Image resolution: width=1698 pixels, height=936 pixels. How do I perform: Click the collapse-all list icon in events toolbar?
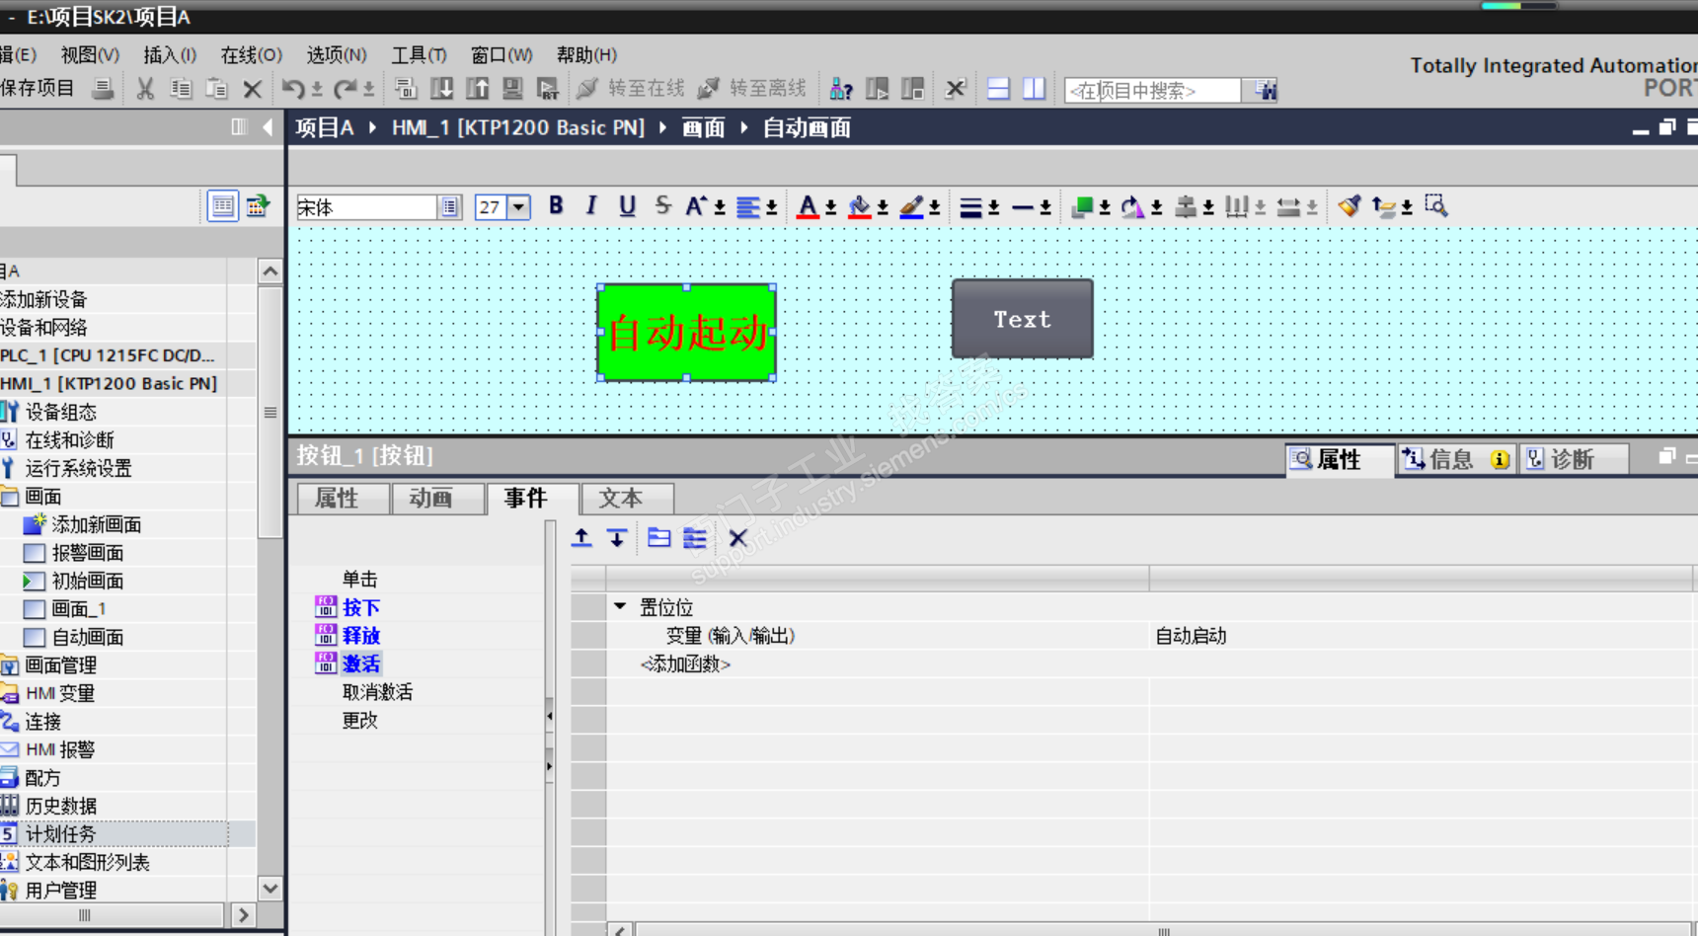(x=695, y=537)
